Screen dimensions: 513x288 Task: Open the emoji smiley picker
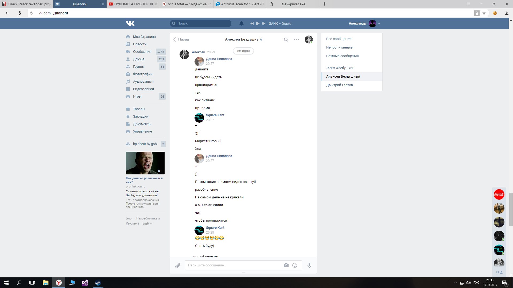coord(295,265)
